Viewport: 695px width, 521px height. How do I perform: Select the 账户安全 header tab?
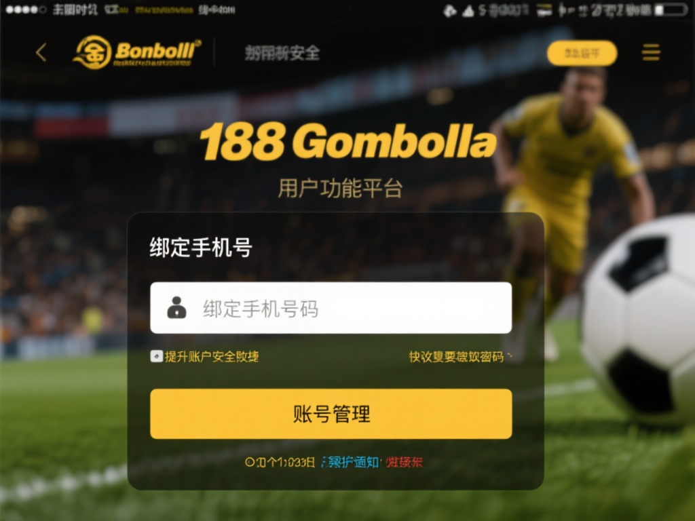(282, 53)
